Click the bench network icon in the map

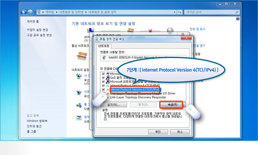pyautogui.click(x=131, y=30)
